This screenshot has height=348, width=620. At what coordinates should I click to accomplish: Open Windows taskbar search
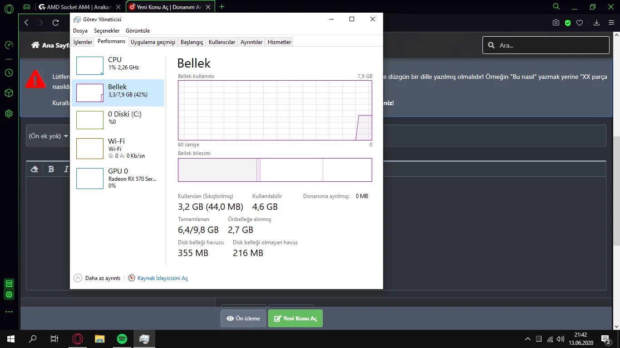33,338
